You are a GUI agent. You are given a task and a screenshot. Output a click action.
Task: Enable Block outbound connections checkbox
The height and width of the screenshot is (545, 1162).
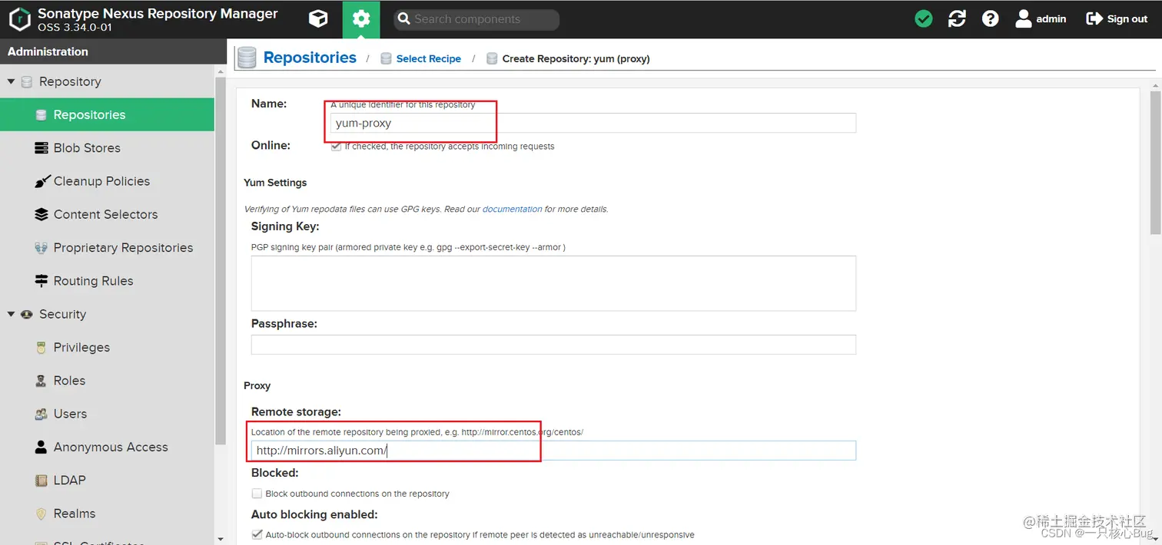(x=257, y=494)
